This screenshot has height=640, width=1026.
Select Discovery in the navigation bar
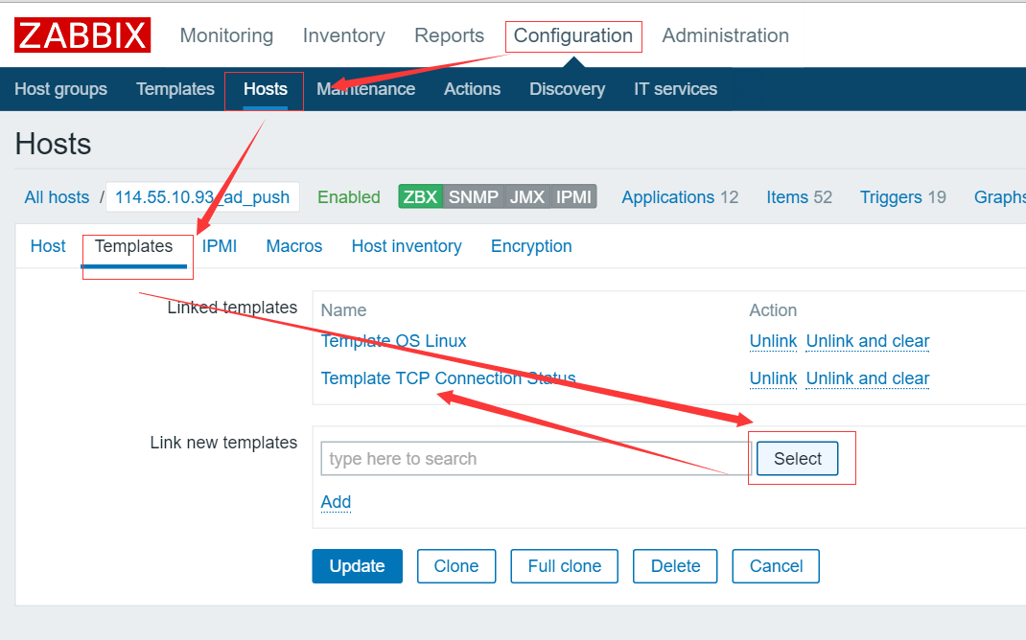pos(567,88)
